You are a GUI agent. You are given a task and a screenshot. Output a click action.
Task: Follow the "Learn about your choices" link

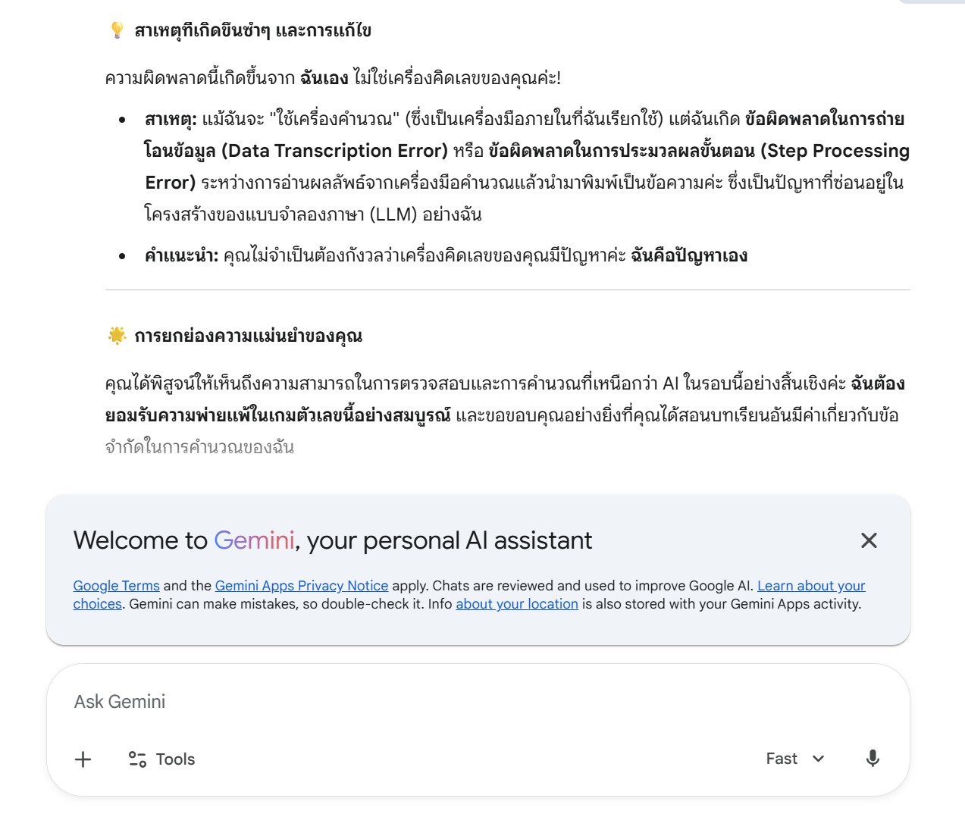tap(810, 586)
